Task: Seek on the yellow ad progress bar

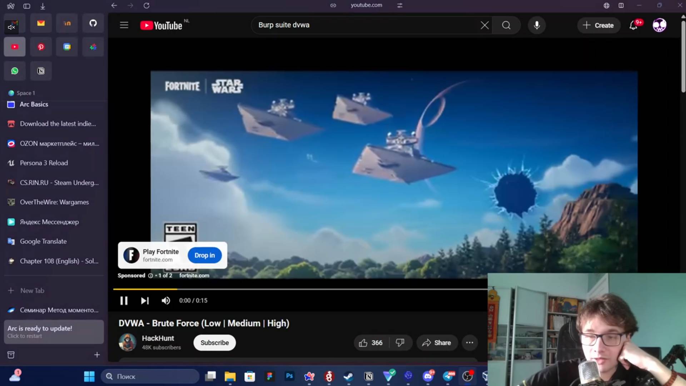Action: click(300, 289)
